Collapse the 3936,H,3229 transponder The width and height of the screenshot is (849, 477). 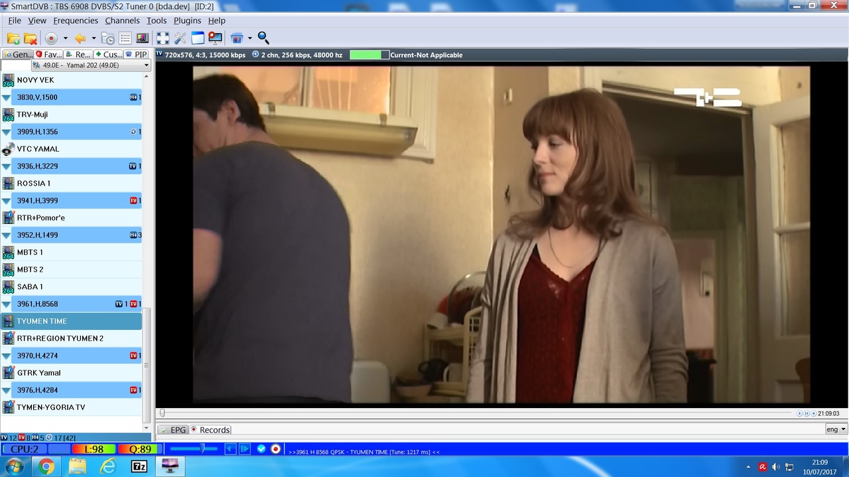(x=7, y=166)
